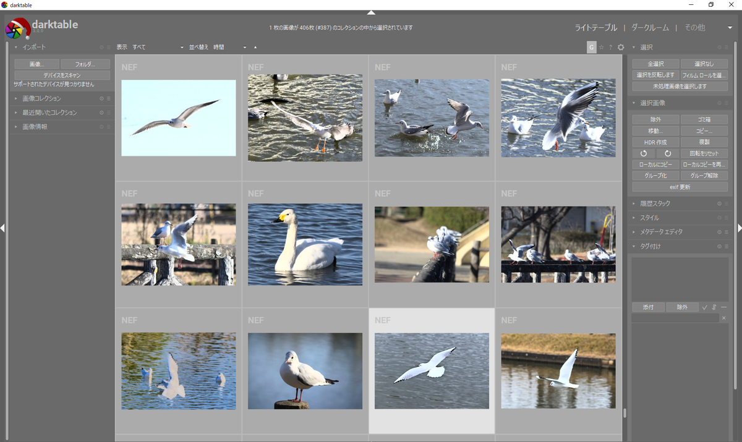This screenshot has height=442, width=742.
Task: Switch to ライトテーブル view
Action: [595, 28]
